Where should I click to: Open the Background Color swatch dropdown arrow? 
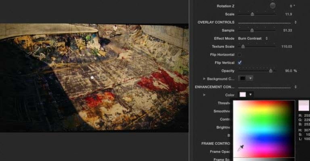coord(250,78)
